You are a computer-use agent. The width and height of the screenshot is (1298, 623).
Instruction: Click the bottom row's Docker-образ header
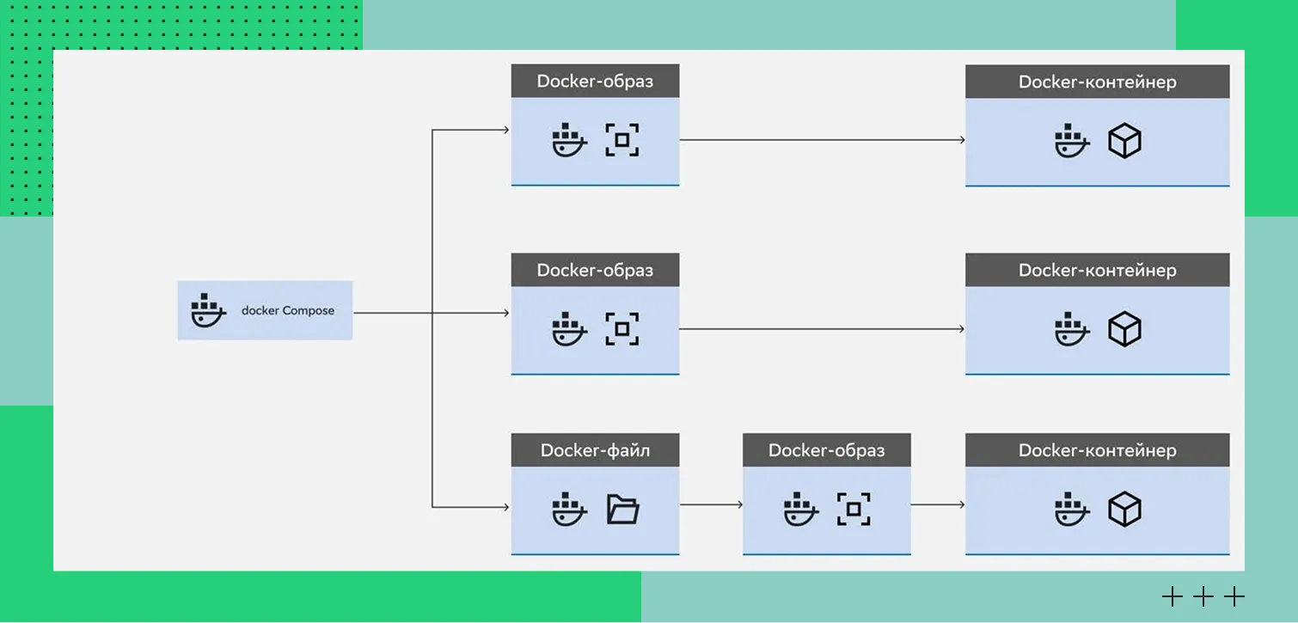coord(826,450)
